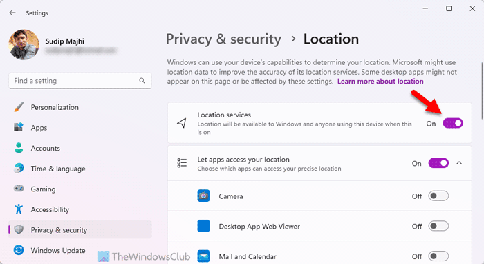Select Privacy & security in sidebar
The height and width of the screenshot is (264, 484).
[80, 229]
